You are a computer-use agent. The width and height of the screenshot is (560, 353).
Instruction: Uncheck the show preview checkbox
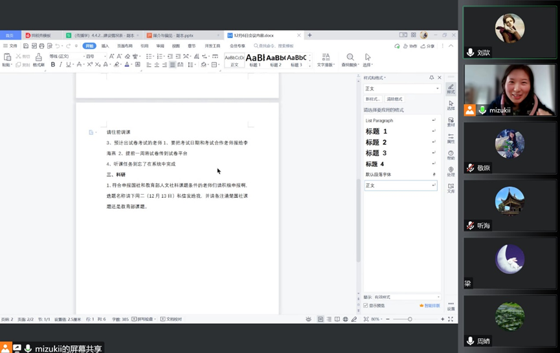pos(365,306)
